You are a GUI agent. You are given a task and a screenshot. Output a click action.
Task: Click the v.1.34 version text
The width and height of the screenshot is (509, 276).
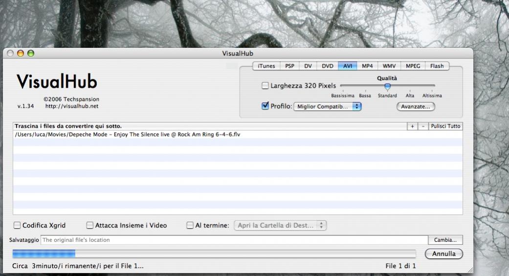25,106
